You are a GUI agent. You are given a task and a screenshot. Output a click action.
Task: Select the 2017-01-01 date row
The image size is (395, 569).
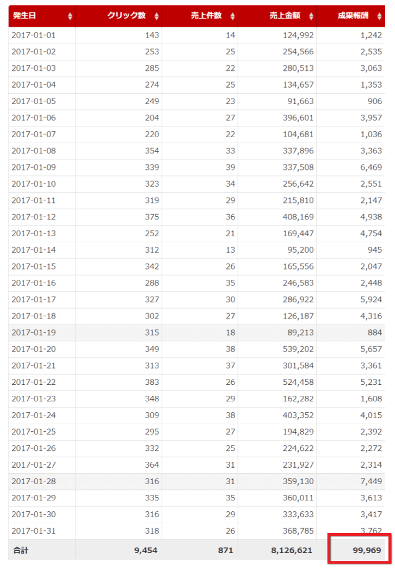pos(34,35)
